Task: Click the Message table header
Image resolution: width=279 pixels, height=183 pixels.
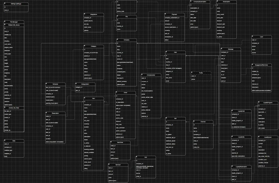Action: click(x=230, y=49)
